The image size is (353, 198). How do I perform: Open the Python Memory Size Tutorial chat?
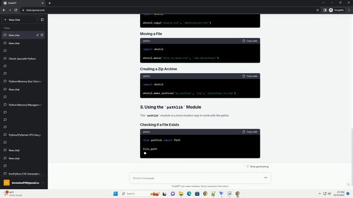pyautogui.click(x=23, y=81)
